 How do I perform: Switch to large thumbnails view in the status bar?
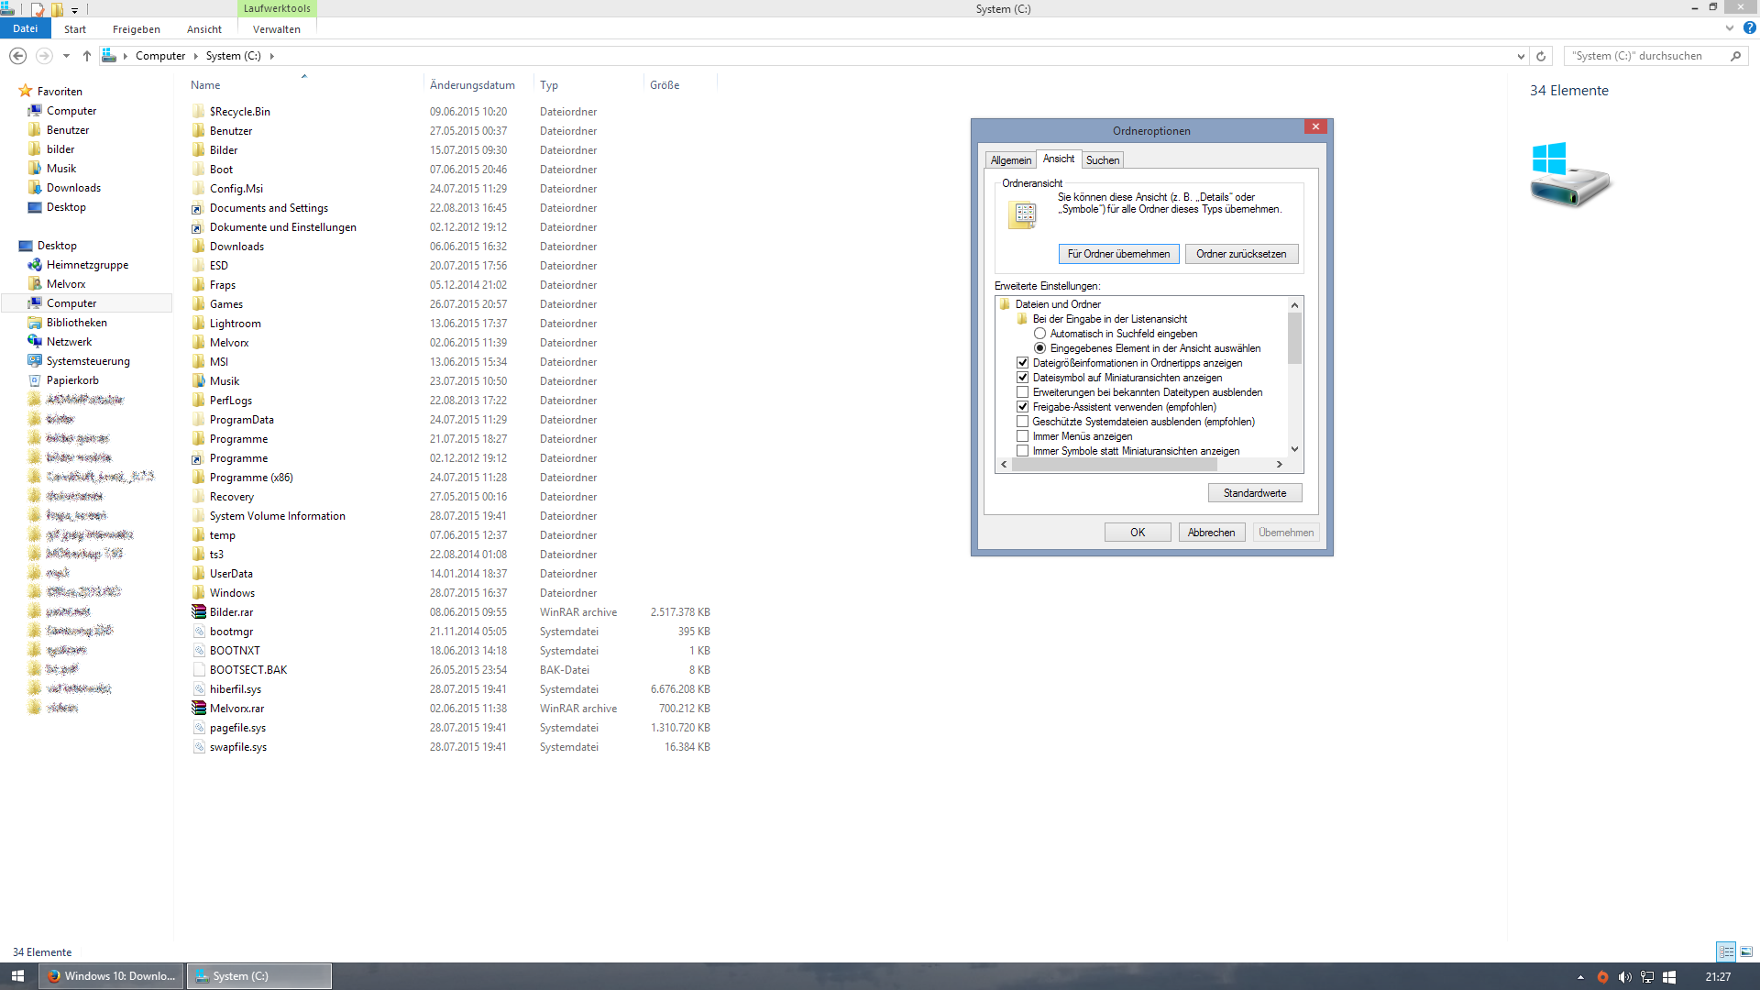(x=1746, y=951)
